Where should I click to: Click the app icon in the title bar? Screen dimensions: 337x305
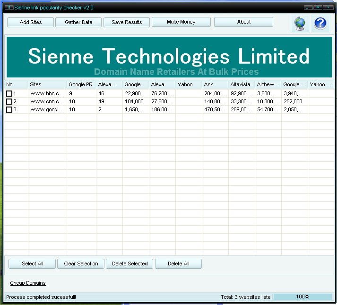coord(9,8)
